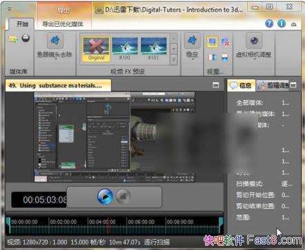Click the 扫描模式 info row
This screenshot has height=250, width=305.
click(264, 184)
